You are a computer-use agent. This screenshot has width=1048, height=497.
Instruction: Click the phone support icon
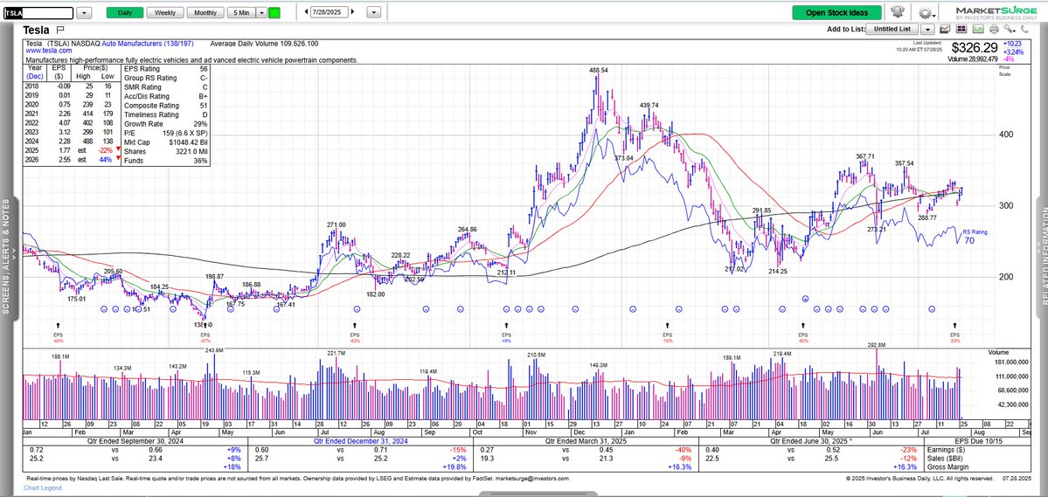(1024, 29)
